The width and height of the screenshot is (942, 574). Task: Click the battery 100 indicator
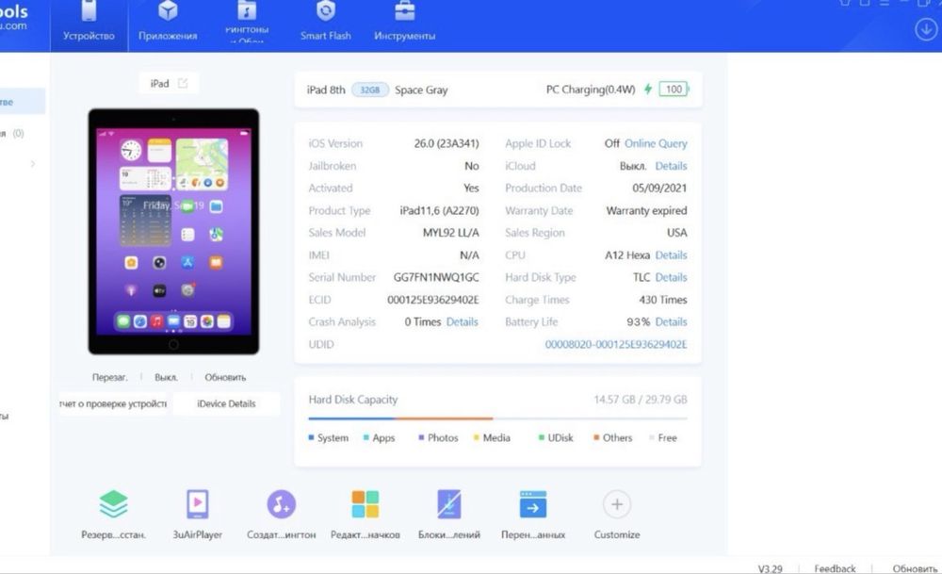point(674,89)
